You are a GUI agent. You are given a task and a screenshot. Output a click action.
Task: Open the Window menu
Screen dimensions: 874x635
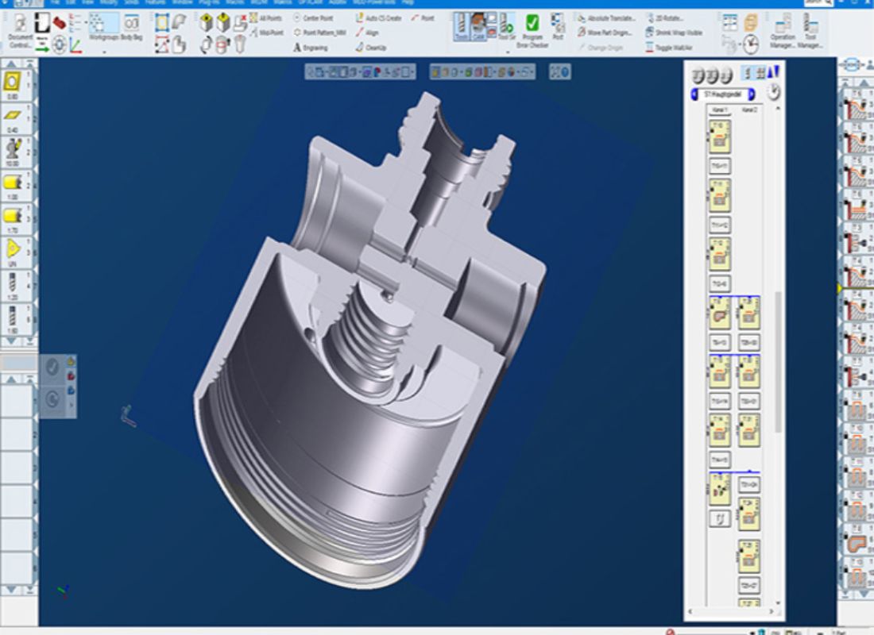tap(183, 3)
